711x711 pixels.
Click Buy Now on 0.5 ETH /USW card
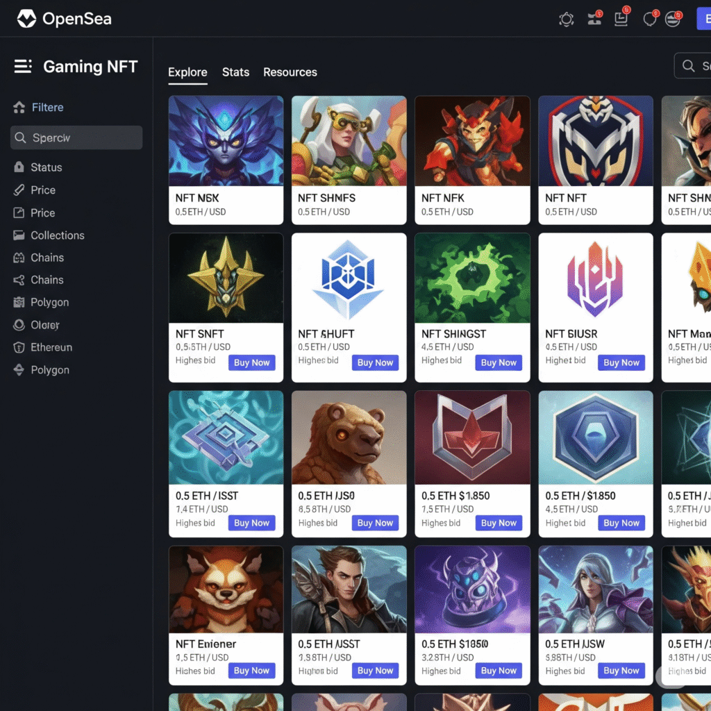[621, 671]
